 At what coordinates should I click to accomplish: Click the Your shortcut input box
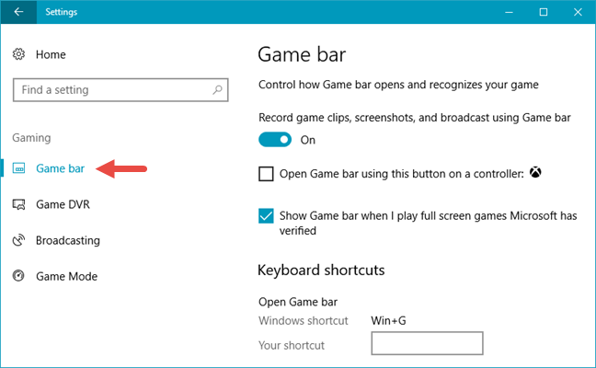[427, 343]
